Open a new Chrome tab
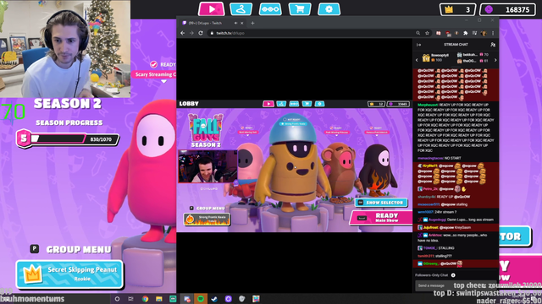 pos(252,23)
